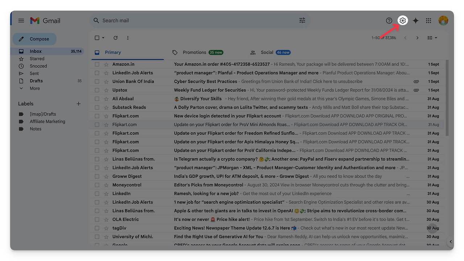Open the Google apps grid

coord(428,21)
